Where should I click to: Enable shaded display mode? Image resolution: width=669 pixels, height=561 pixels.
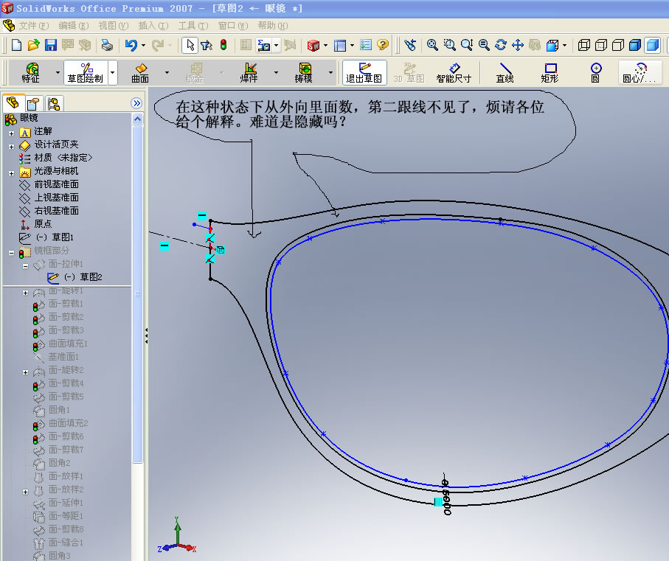652,45
